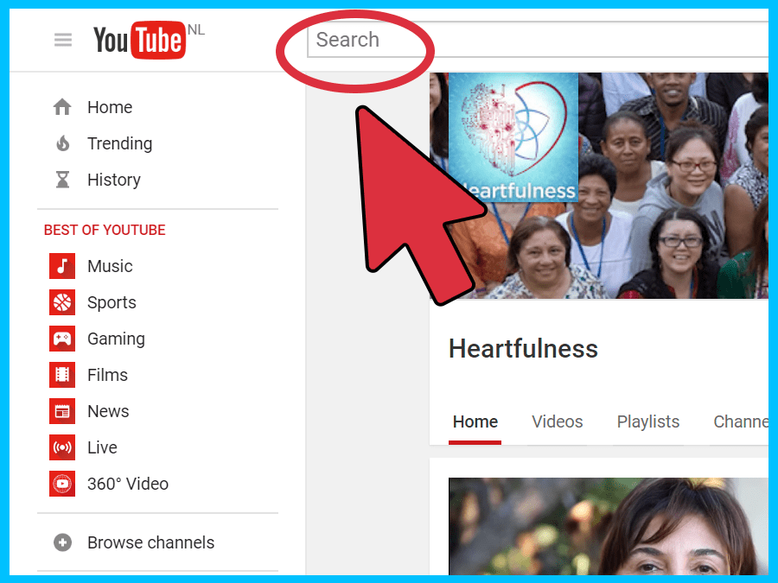Focus the Search input field
Viewport: 778px width, 583px height.
click(x=538, y=40)
